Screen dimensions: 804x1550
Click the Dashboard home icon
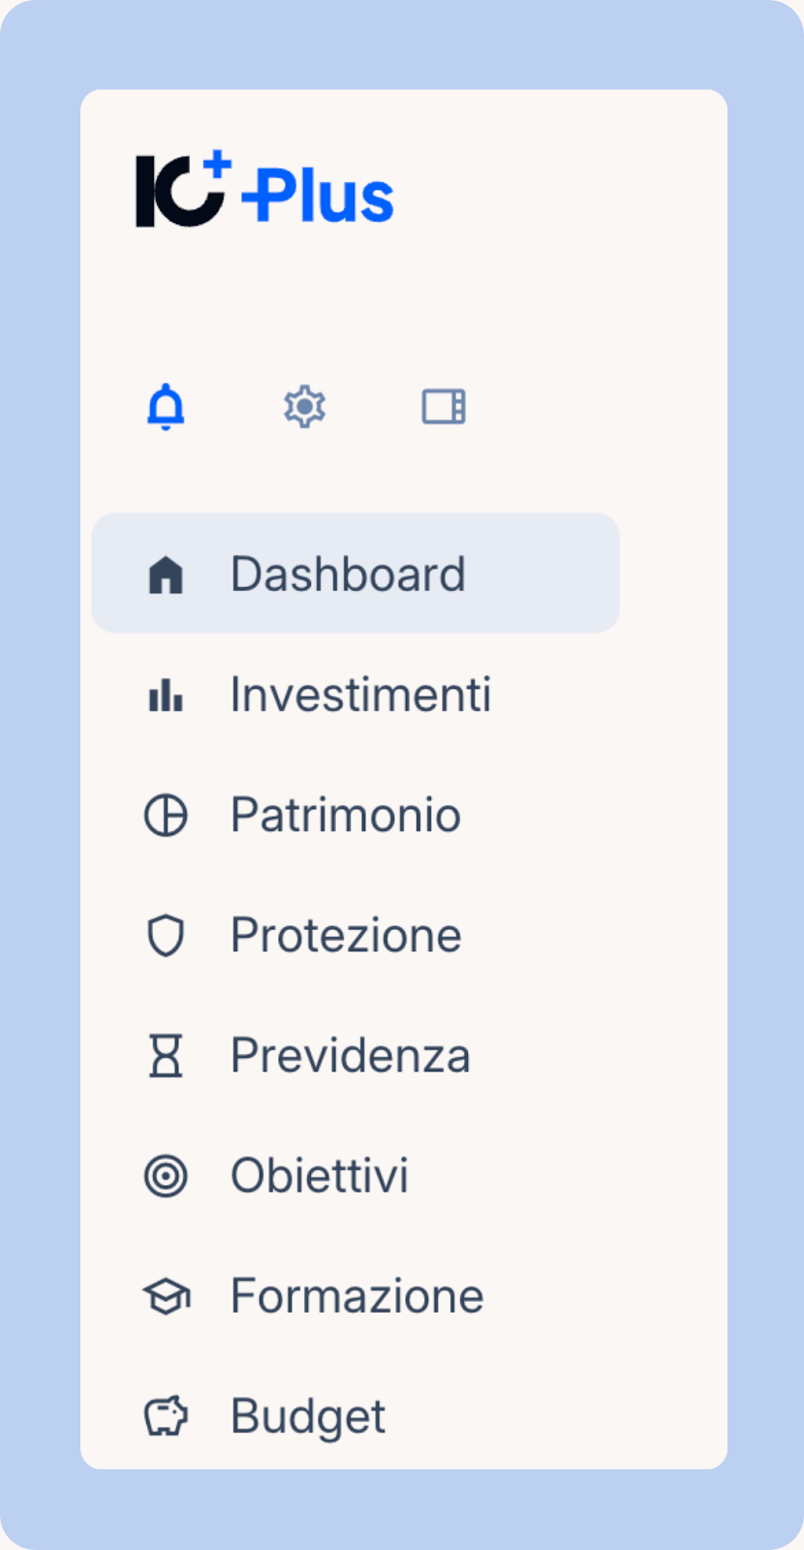(166, 574)
